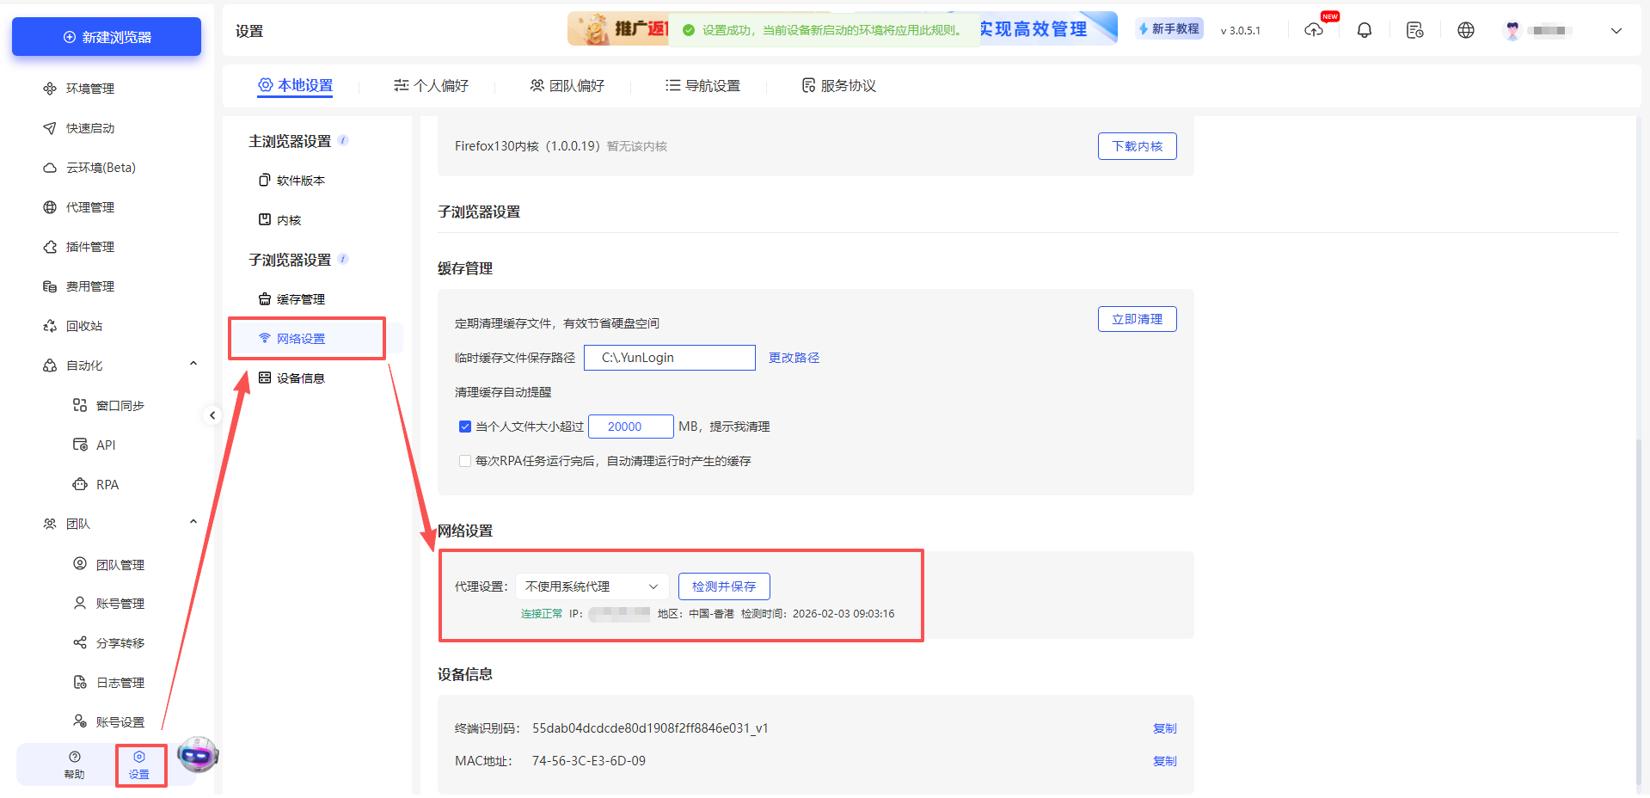The height and width of the screenshot is (798, 1650).
Task: Open the 导航设置 tab
Action: click(702, 85)
